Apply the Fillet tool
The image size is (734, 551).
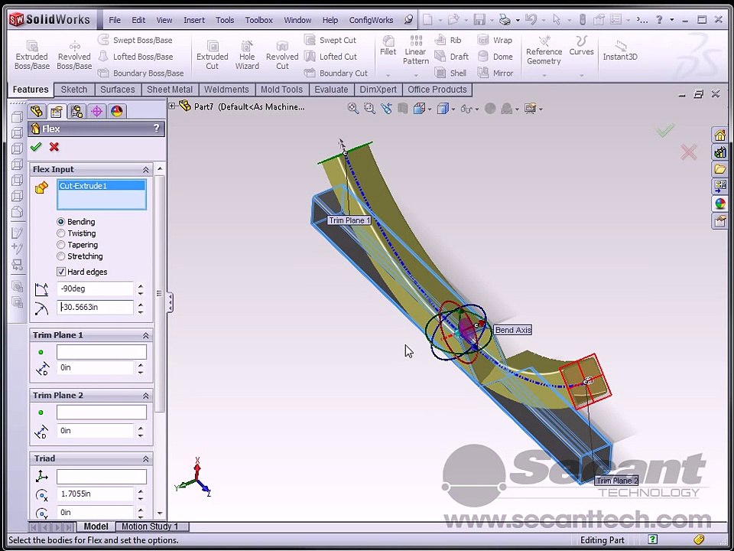point(388,45)
